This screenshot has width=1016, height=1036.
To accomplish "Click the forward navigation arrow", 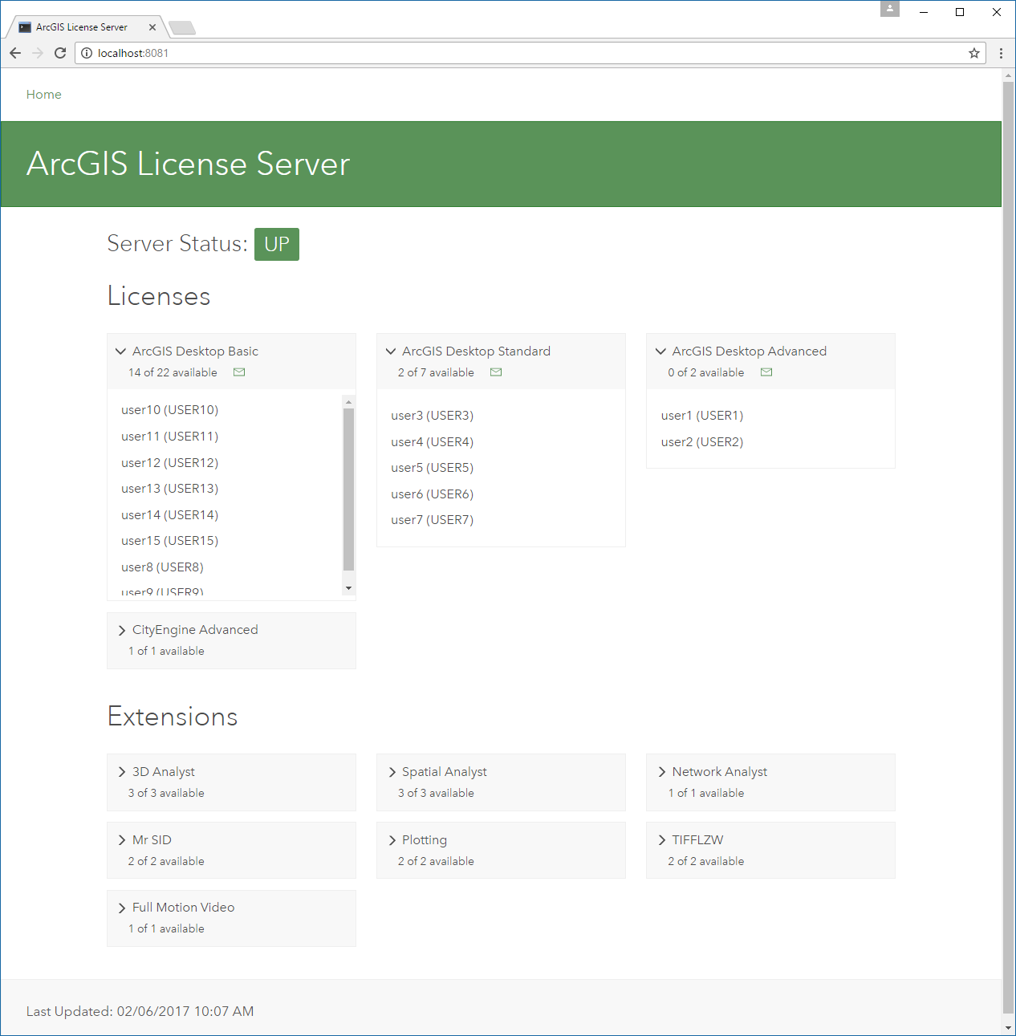I will [38, 53].
